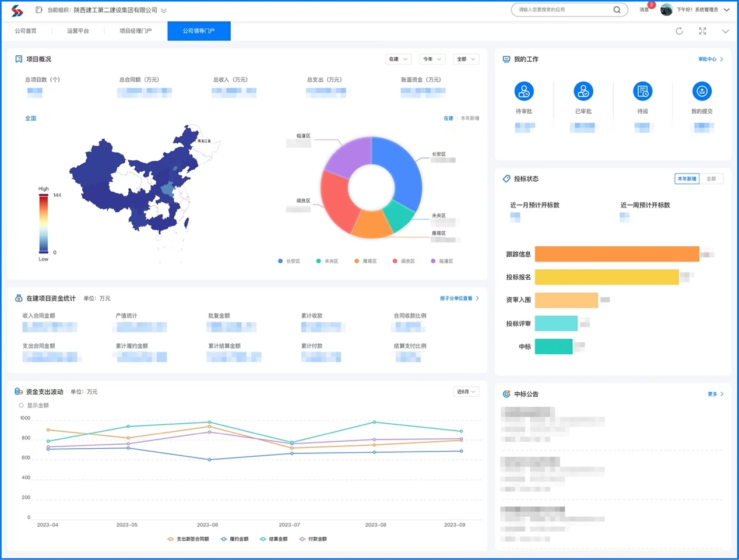This screenshot has height=560, width=739.
Task: Click the 全国 map link
Action: pyautogui.click(x=30, y=118)
